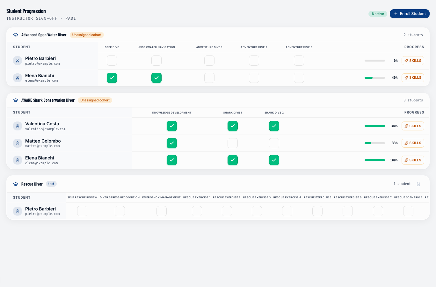Uncheck Underwater Navigation for Elena Bianchi
This screenshot has height=287, width=436.
click(x=156, y=78)
